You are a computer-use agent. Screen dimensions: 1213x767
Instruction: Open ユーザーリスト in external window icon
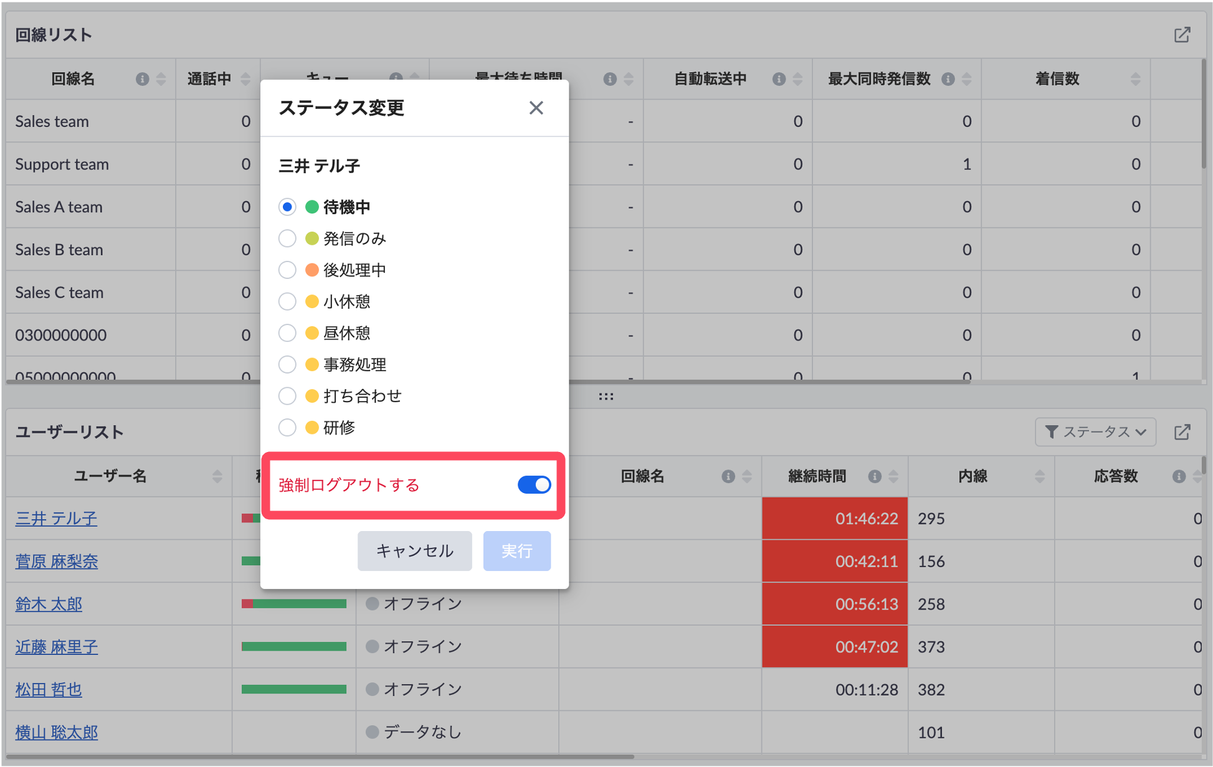pyautogui.click(x=1182, y=432)
